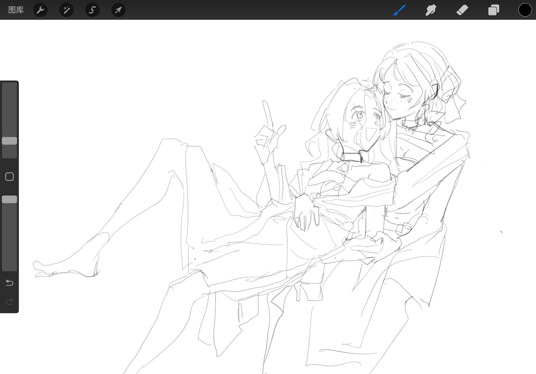The image size is (536, 374).
Task: Open the Layers panel
Action: pos(494,10)
